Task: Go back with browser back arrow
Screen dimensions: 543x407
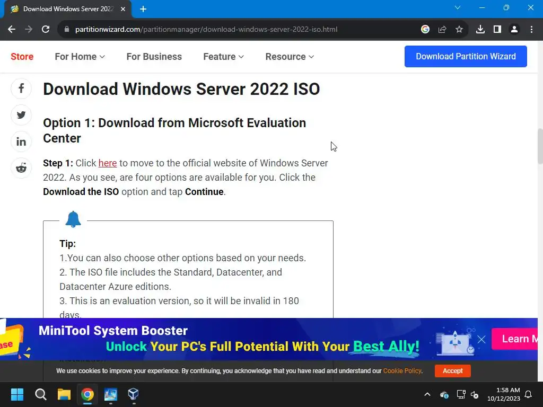Action: pos(12,30)
